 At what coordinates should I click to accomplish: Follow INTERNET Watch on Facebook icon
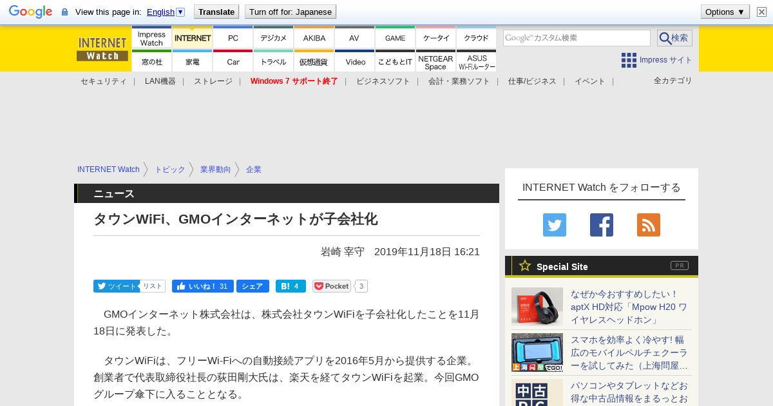tap(602, 225)
